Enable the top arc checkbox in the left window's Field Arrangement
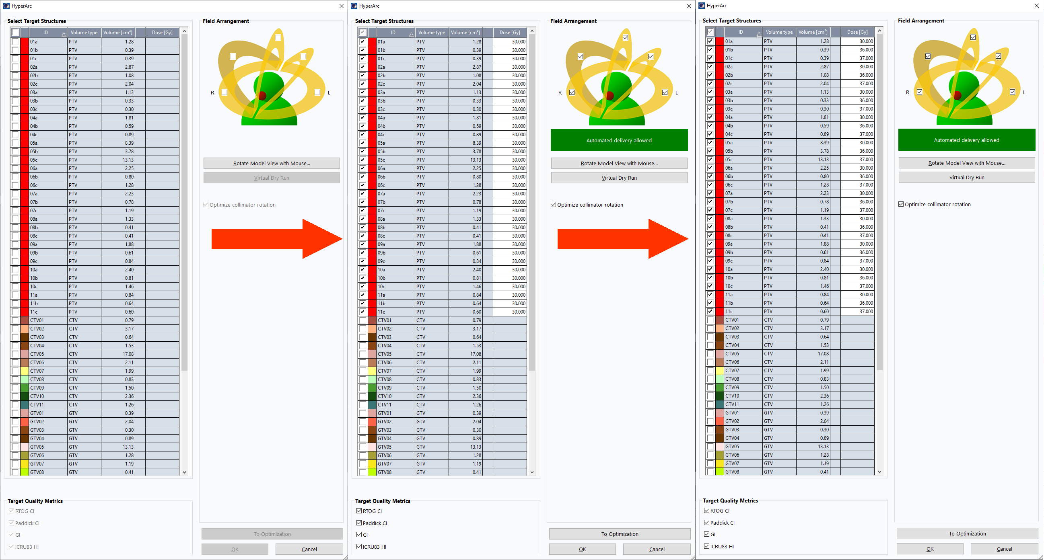This screenshot has height=560, width=1044. [278, 37]
